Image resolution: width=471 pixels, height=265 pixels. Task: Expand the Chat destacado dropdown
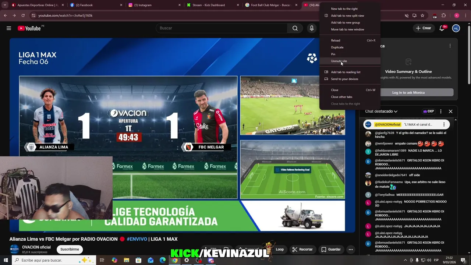(x=381, y=111)
